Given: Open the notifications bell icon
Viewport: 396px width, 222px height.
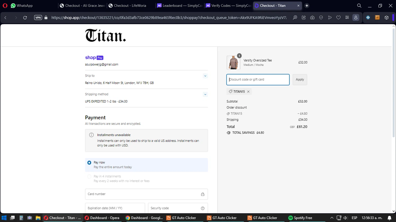Looking at the screenshot, I should coord(389,218).
